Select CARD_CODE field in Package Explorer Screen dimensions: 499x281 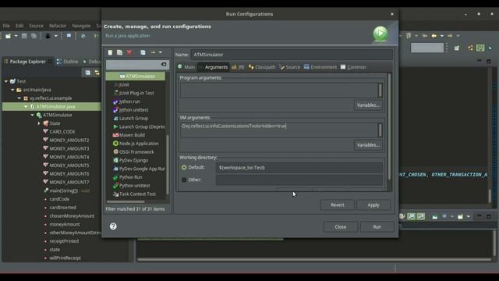62,132
